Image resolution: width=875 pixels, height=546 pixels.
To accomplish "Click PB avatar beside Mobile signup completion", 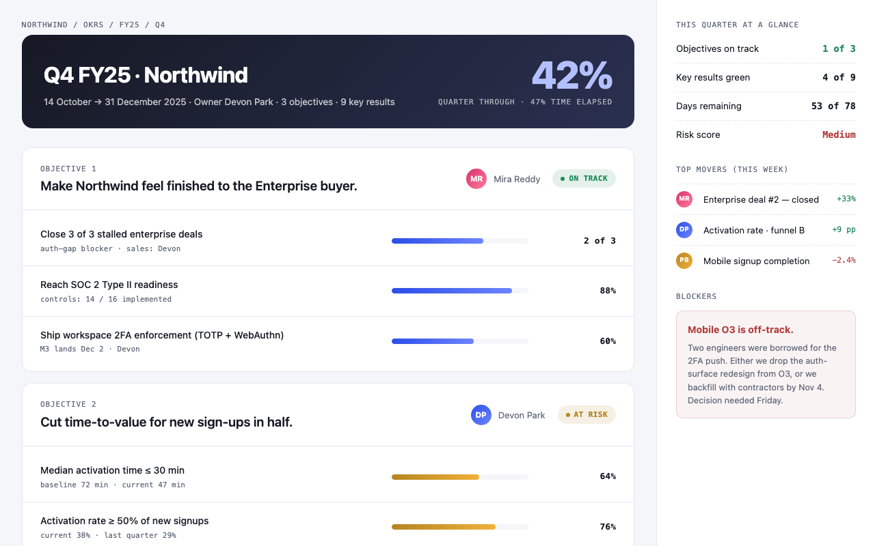I will click(x=684, y=261).
